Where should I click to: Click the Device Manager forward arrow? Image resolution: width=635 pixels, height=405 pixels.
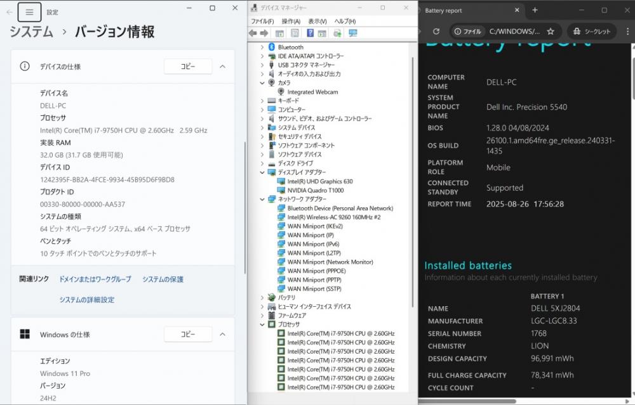(264, 33)
